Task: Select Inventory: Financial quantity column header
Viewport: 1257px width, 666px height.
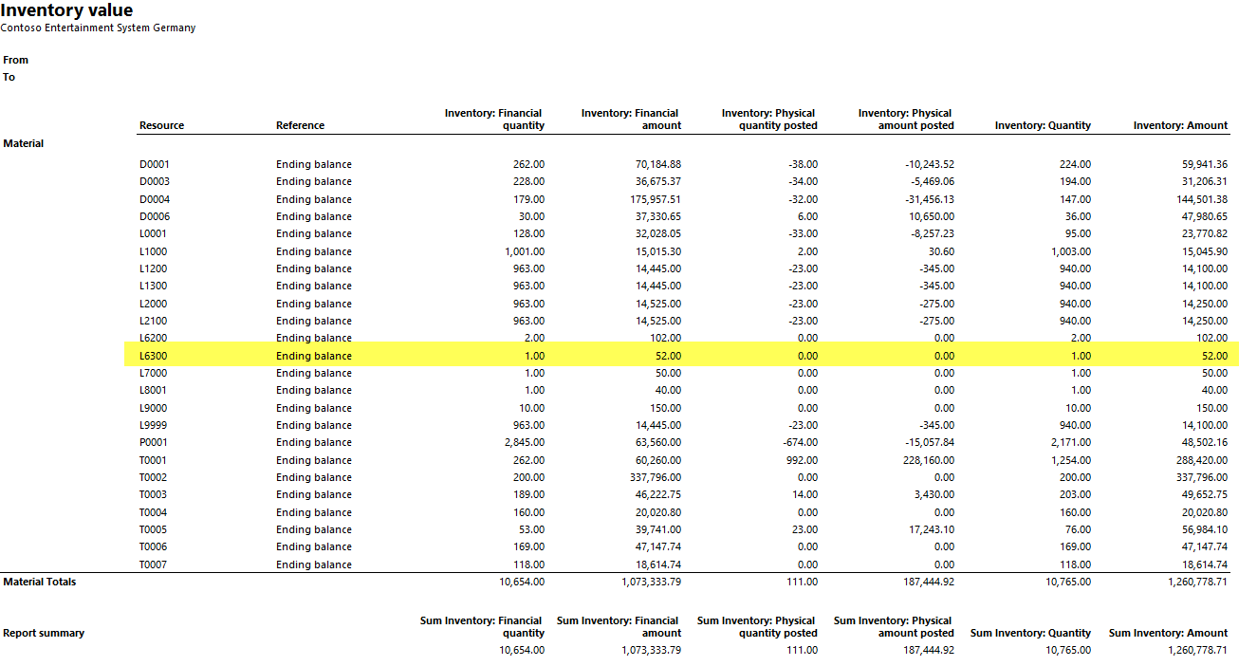Action: click(x=494, y=120)
